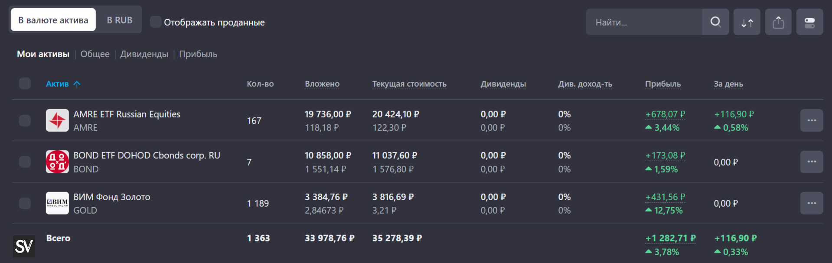Viewport: 832px width, 263px height.
Task: Enable the Отображать проданные checkbox
Action: coord(156,22)
